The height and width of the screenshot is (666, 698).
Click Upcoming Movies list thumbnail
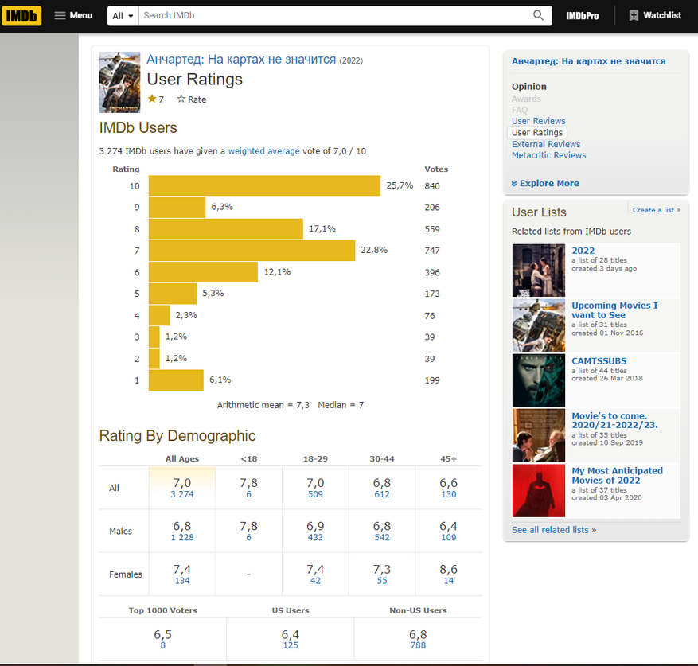pos(539,325)
